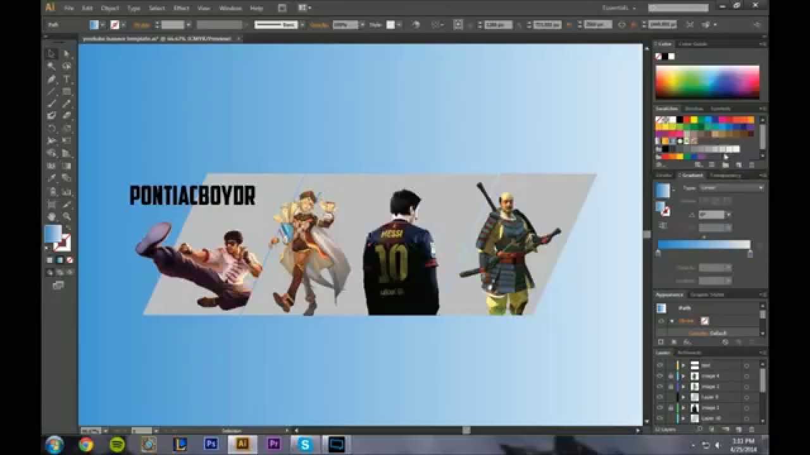Open the Essentials workspace switcher
The width and height of the screenshot is (810, 455).
pyautogui.click(x=620, y=8)
